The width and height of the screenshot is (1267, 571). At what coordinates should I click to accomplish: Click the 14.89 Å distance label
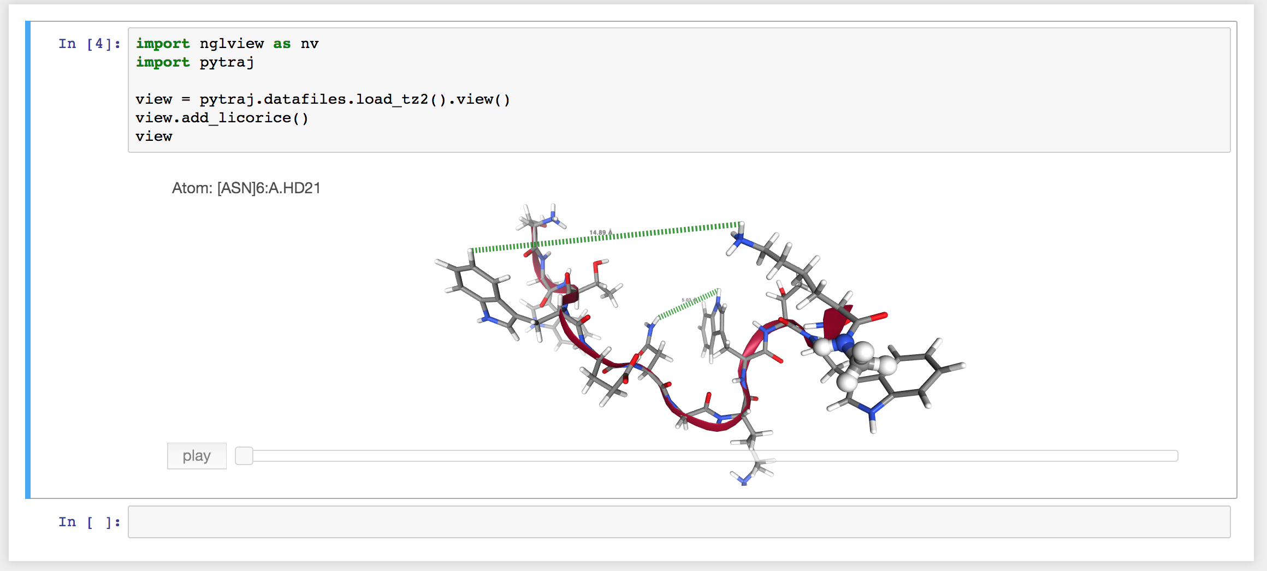click(x=601, y=233)
